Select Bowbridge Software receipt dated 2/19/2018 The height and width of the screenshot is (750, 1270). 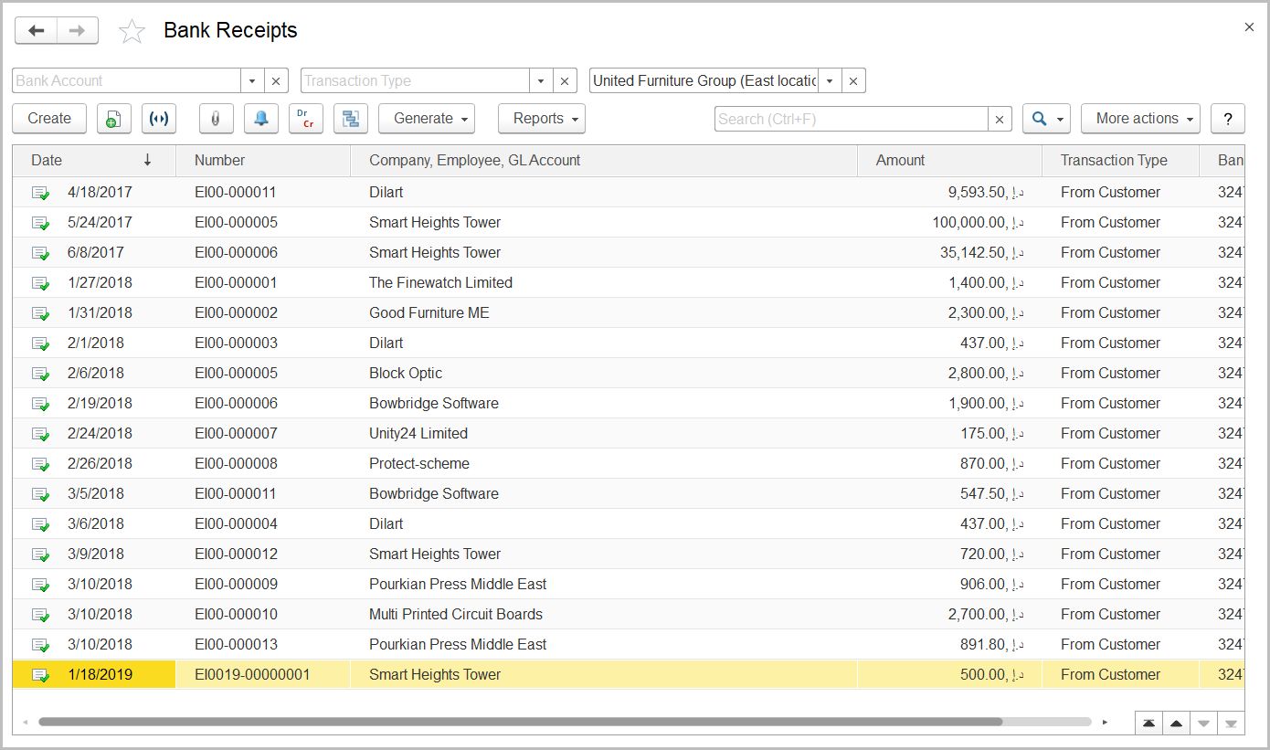629,404
